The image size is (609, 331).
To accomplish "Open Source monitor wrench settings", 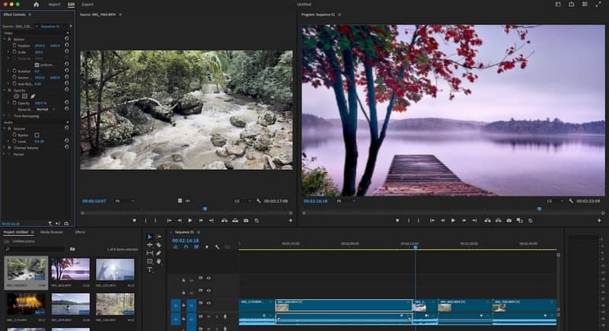I will click(x=259, y=201).
